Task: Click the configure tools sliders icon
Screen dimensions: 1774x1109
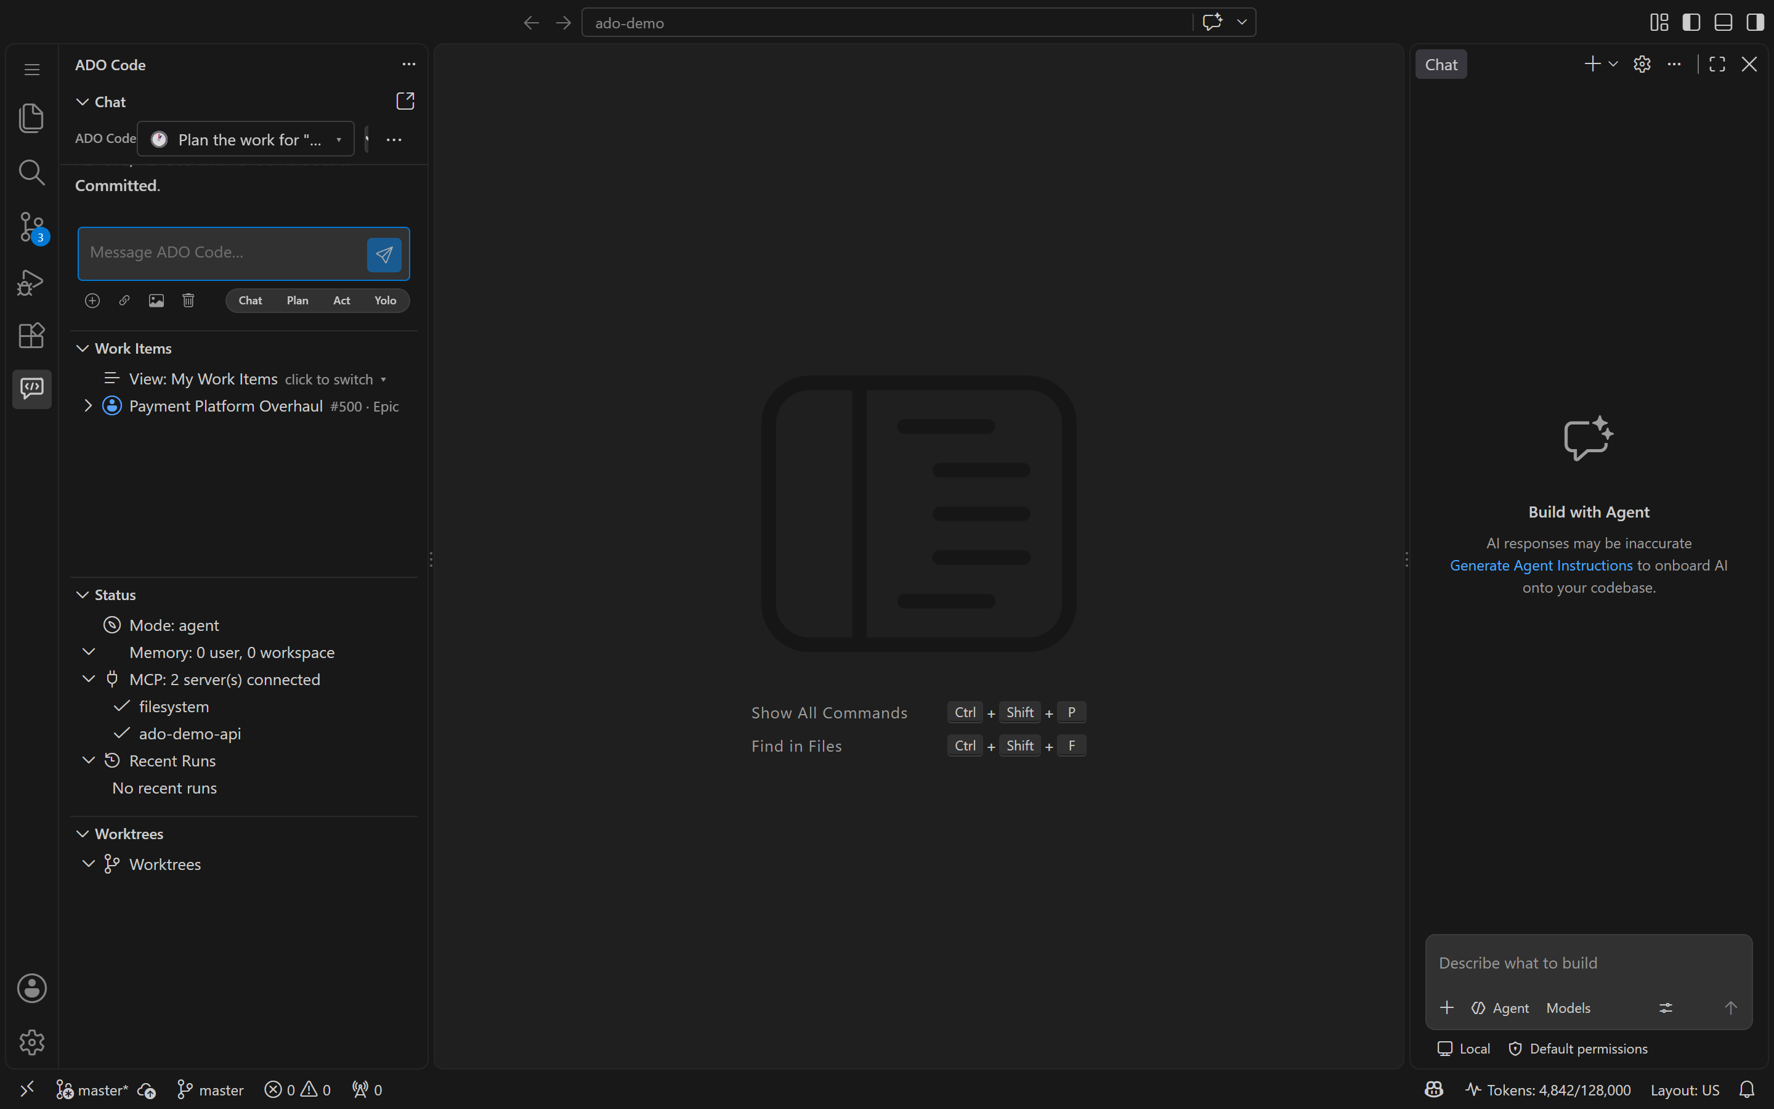Action: coord(1666,1008)
